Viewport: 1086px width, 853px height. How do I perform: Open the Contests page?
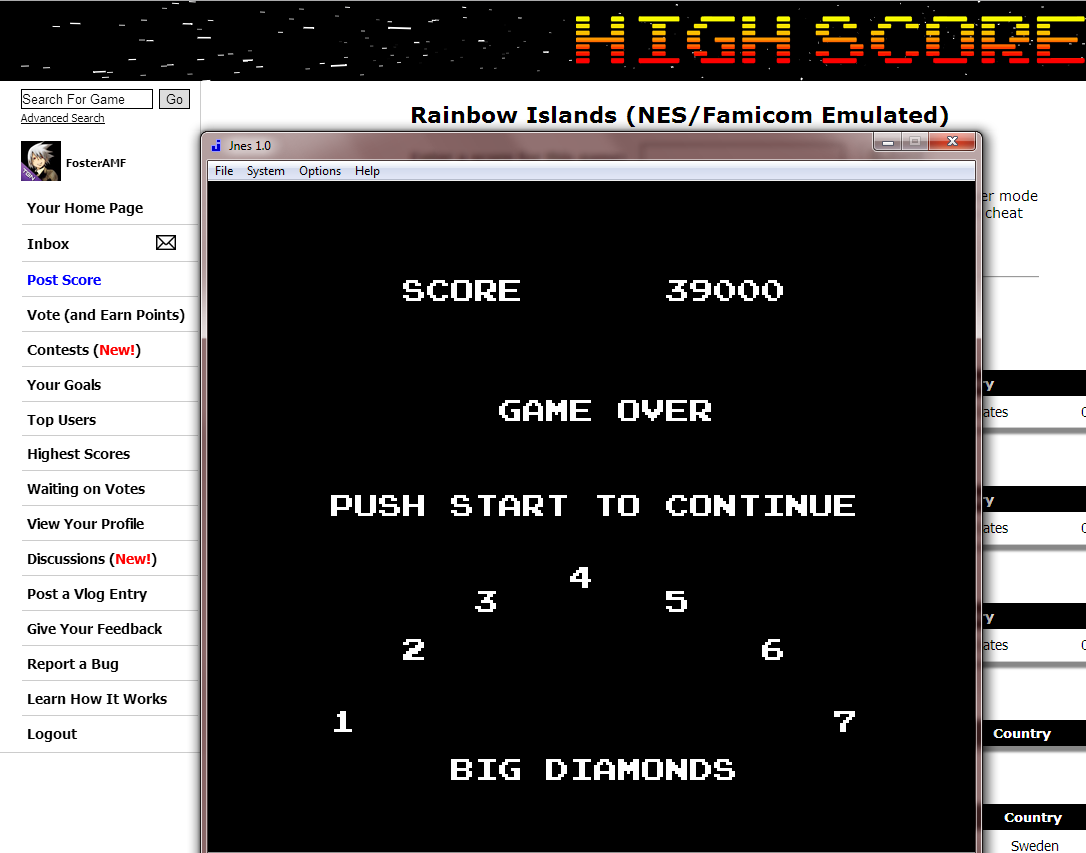(x=84, y=350)
